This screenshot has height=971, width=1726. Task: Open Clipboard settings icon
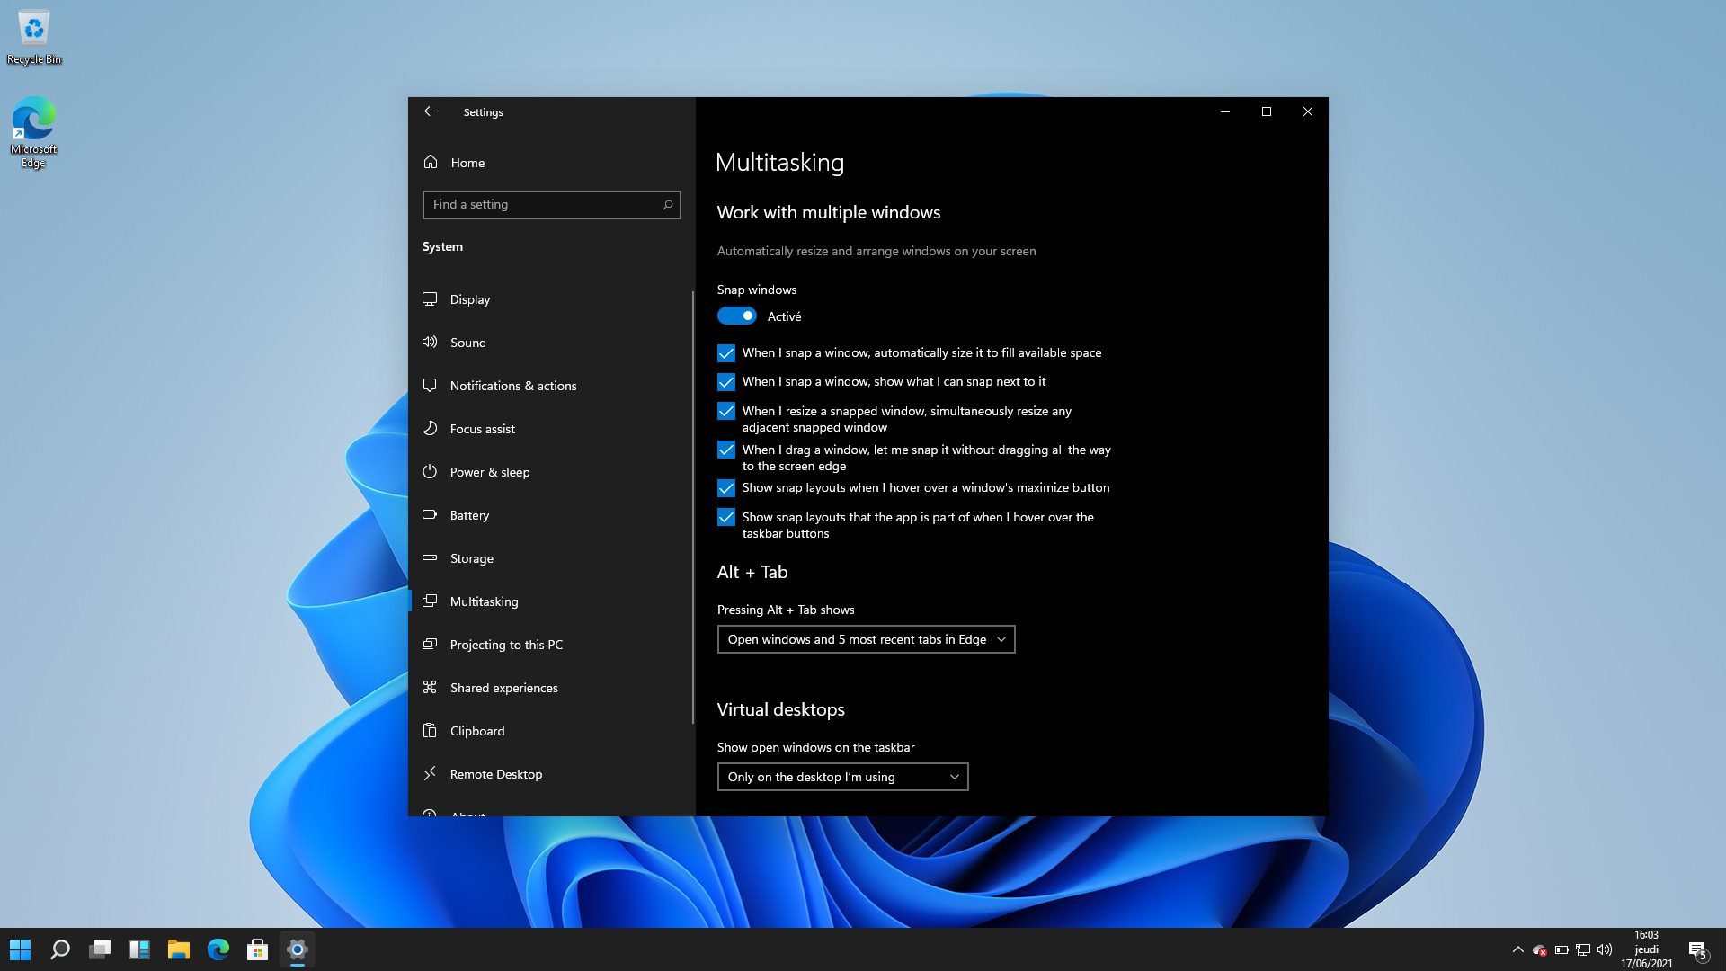coord(430,731)
